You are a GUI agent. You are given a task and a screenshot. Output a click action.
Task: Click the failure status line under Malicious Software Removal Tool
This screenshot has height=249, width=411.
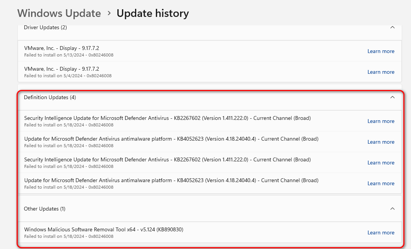(68, 236)
